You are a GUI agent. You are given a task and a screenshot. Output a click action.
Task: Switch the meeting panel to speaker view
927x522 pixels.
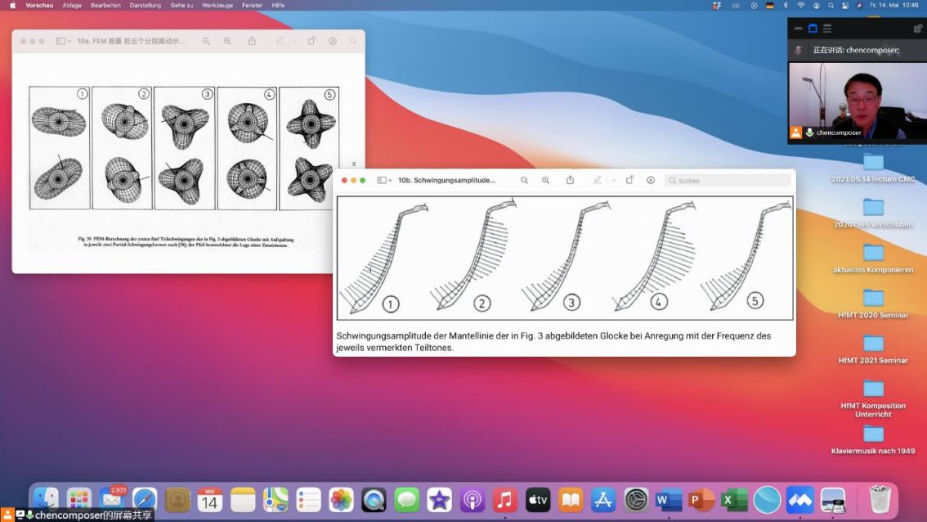coord(813,29)
